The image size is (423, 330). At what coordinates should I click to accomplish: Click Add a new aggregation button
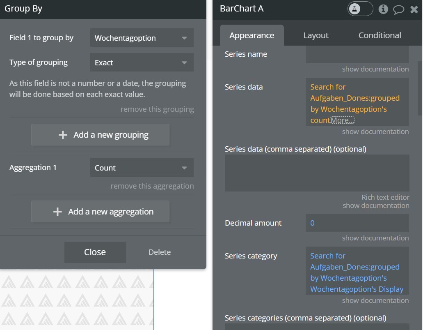click(x=101, y=211)
